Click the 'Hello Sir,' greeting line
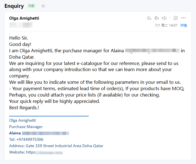196x164 pixels. pos(19,38)
